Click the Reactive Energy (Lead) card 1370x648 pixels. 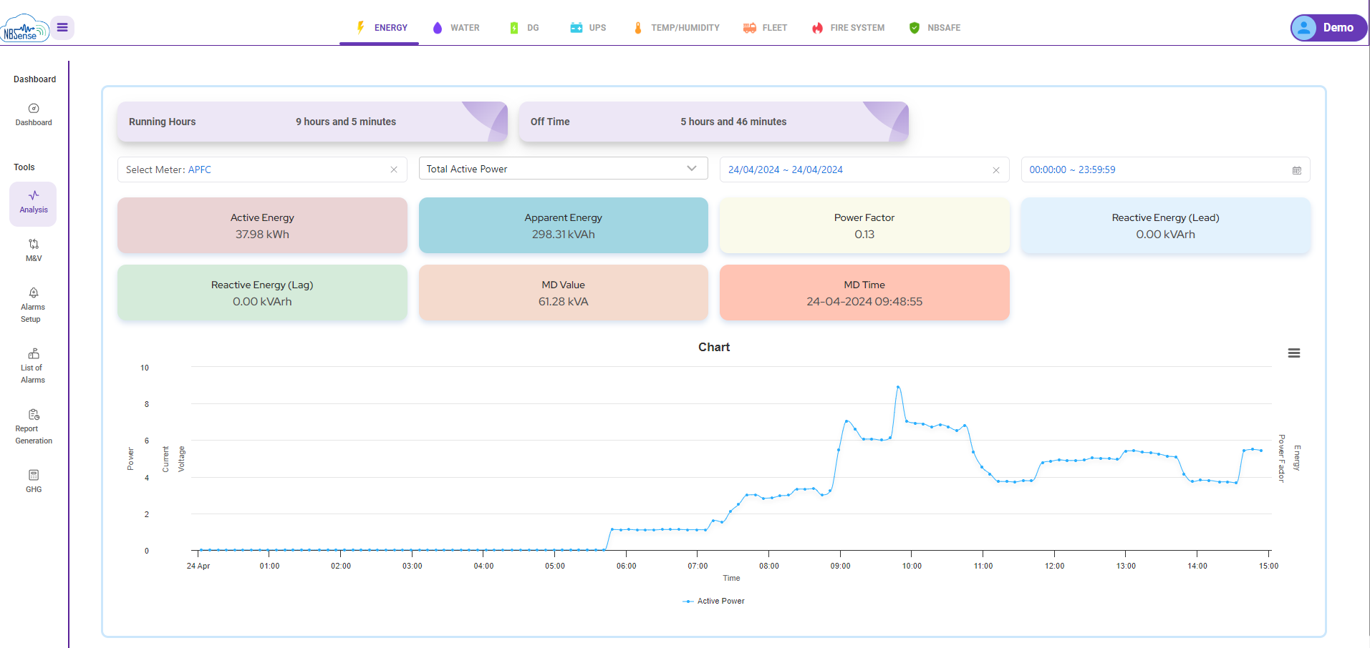[1165, 225]
